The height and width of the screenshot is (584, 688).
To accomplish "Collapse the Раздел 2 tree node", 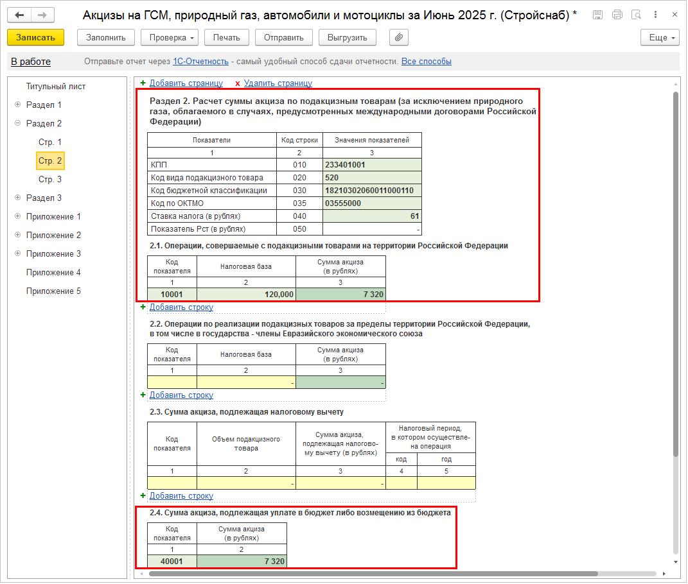I will pos(17,123).
